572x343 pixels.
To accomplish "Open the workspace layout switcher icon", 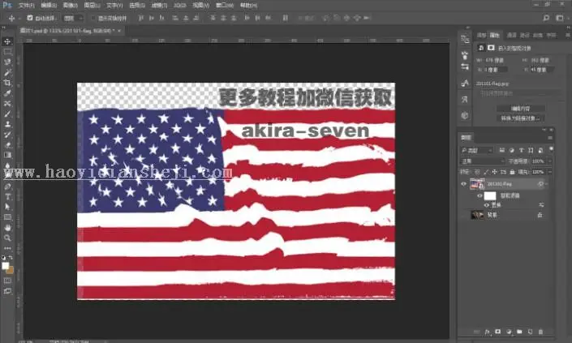I will (560, 18).
